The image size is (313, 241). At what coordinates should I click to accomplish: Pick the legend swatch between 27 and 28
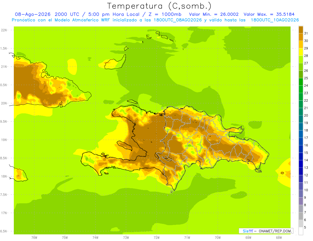[301, 60]
